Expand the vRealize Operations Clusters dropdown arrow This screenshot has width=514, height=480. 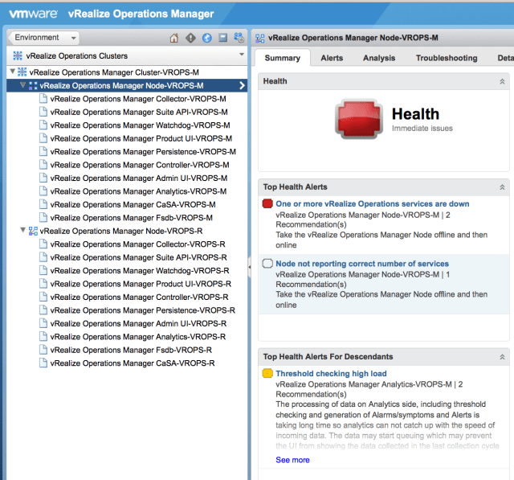pos(241,55)
